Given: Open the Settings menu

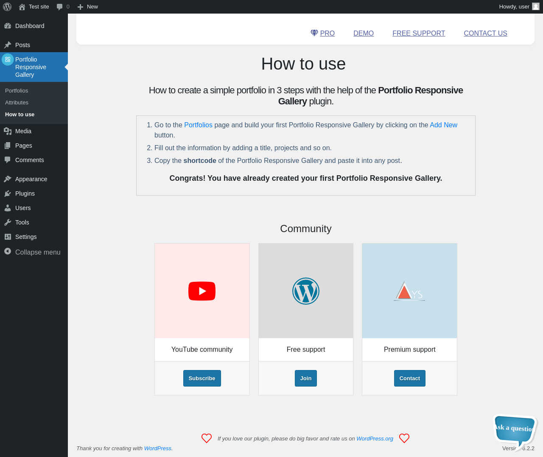Looking at the screenshot, I should pos(34,237).
